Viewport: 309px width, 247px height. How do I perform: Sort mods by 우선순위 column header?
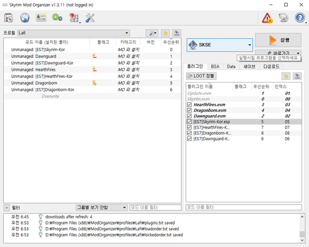coord(171,42)
